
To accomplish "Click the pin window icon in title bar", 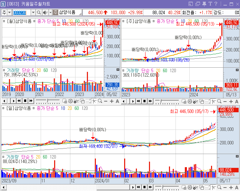I will (204, 4).
